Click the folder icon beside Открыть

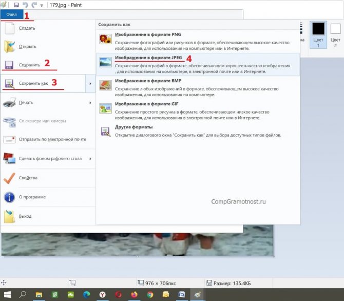click(9, 46)
